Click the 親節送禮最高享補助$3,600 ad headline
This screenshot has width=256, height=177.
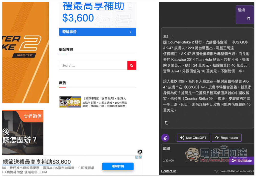(x=37, y=162)
